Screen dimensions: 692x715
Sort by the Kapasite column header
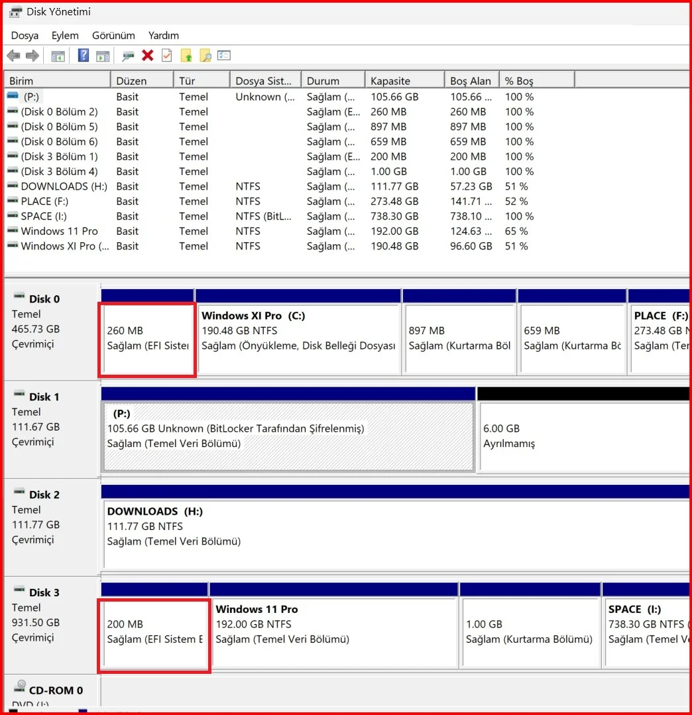tap(404, 81)
